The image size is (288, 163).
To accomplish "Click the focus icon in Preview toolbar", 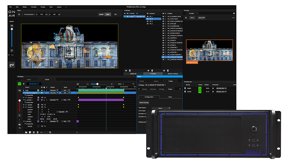I will tap(186, 18).
